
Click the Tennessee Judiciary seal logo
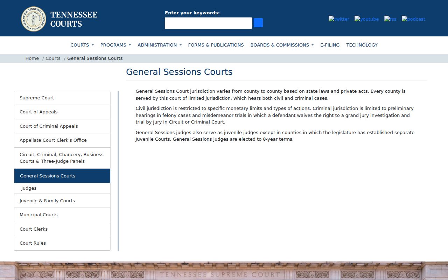pos(34,19)
